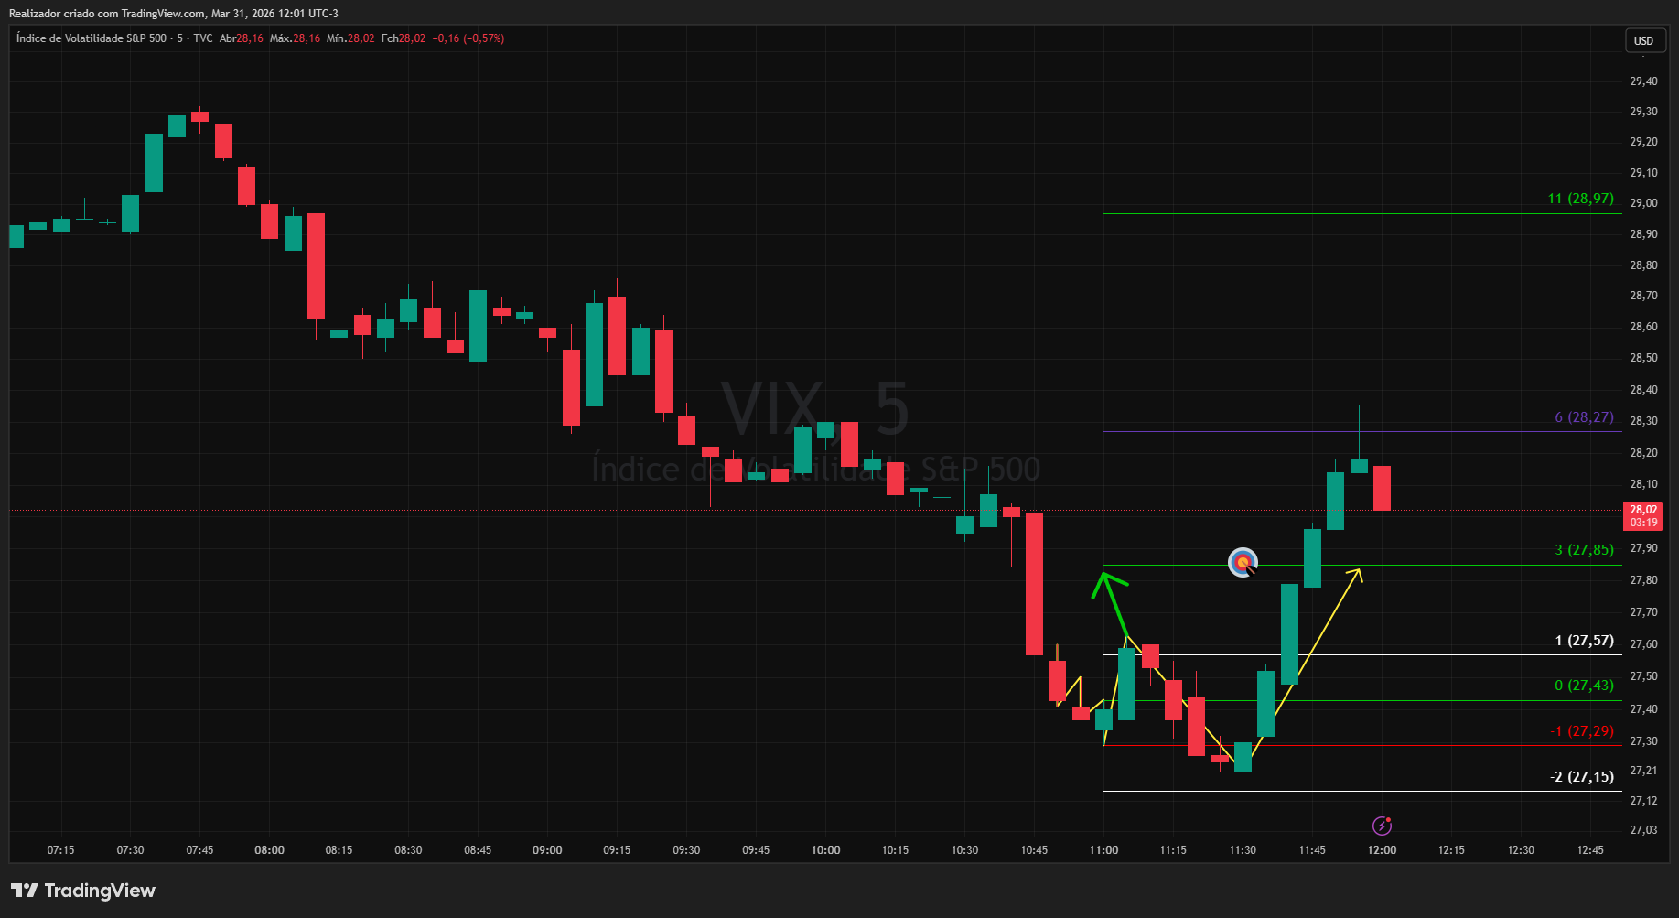Viewport: 1679px width, 918px height.
Task: Click the 09:00 label on time axis
Action: [547, 850]
